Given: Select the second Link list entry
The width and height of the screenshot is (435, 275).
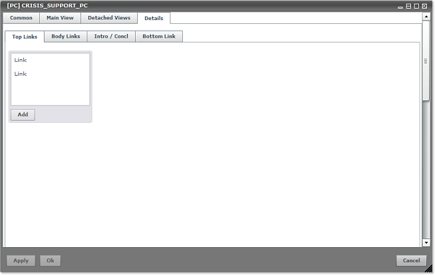Looking at the screenshot, I should (21, 74).
